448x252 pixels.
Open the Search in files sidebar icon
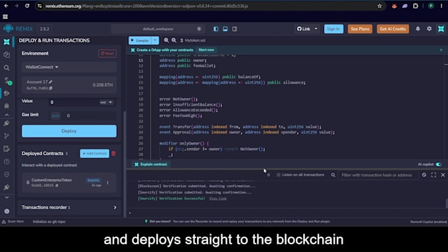click(x=7, y=68)
